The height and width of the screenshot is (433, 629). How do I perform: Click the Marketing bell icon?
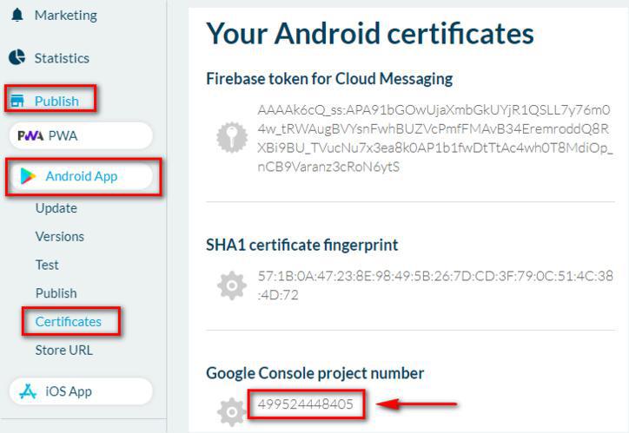coord(17,15)
